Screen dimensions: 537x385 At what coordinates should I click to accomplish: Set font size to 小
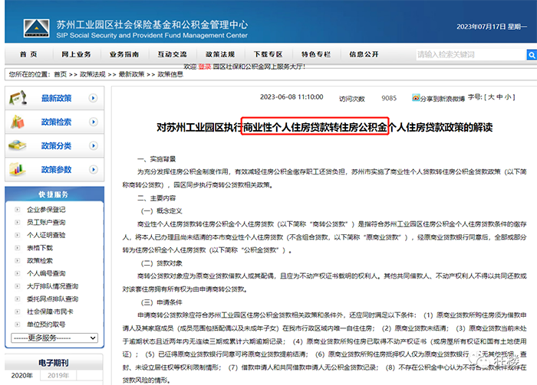pyautogui.click(x=508, y=97)
